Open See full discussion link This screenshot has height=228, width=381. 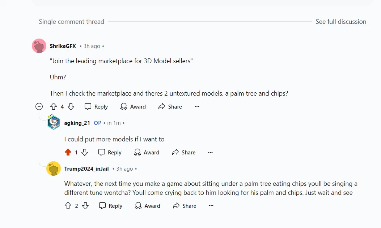click(341, 22)
